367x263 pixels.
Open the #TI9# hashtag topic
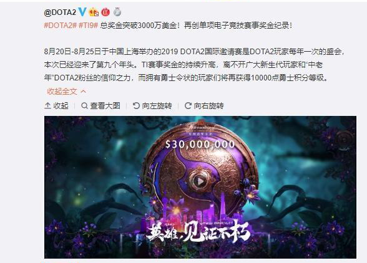click(88, 26)
